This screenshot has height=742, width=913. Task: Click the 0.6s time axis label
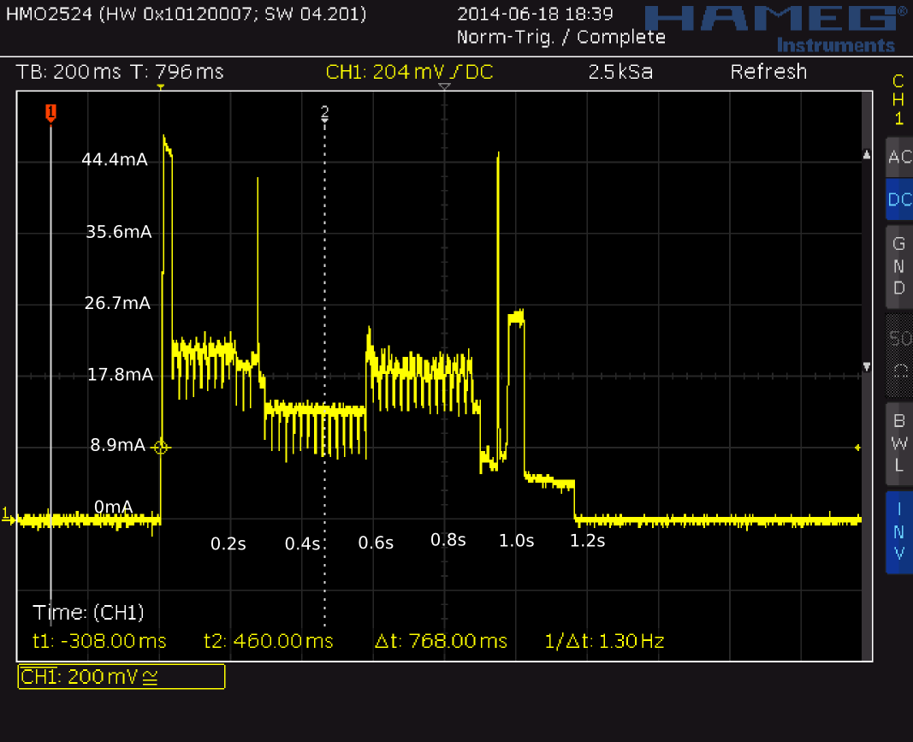376,543
